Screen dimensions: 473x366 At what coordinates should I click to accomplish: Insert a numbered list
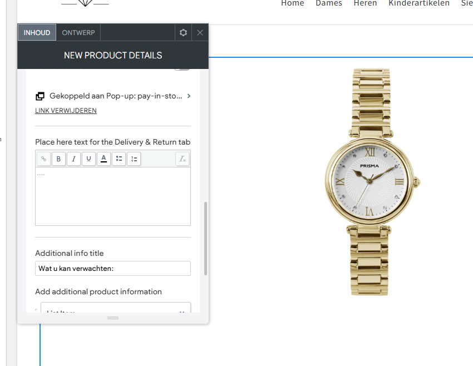coord(134,159)
